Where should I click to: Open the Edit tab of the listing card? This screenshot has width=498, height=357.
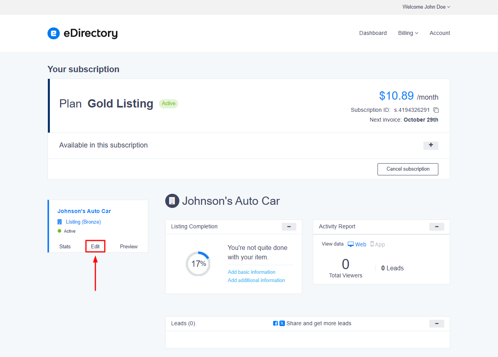coord(95,246)
